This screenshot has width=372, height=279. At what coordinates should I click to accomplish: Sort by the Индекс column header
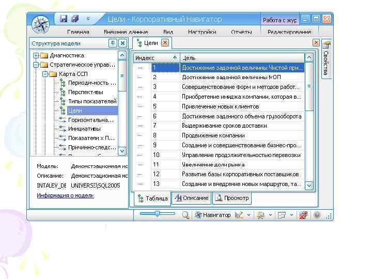click(157, 58)
